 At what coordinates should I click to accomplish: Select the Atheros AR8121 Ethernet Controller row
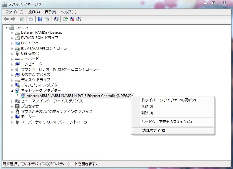77,96
